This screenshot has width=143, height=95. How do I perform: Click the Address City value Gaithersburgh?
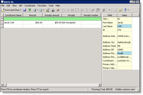[124, 42]
